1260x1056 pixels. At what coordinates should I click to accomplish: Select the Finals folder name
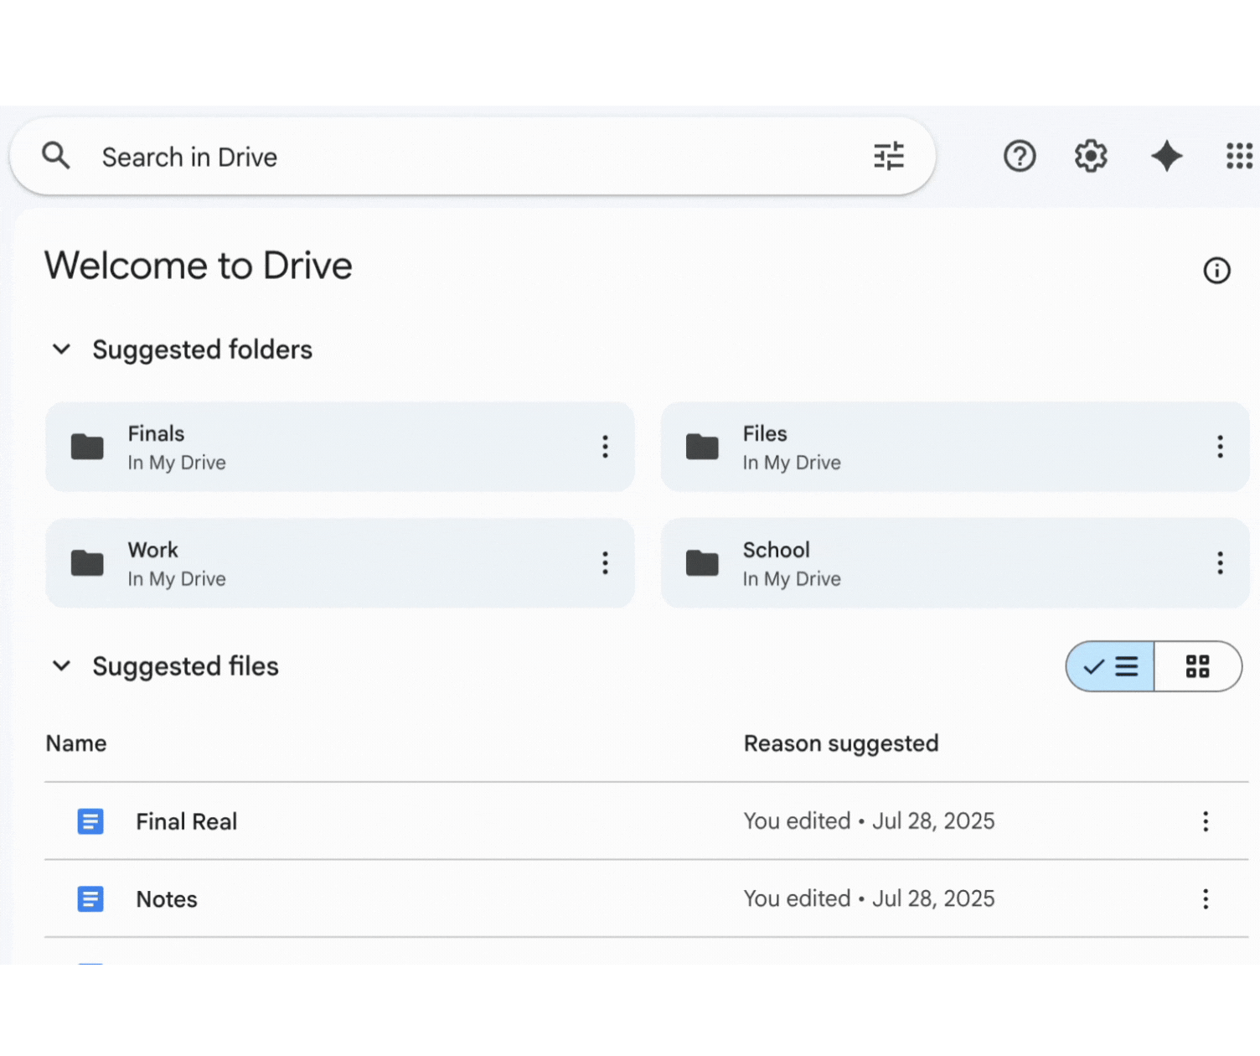click(156, 433)
